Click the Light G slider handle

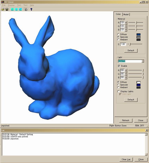pyautogui.click(x=143, y=74)
